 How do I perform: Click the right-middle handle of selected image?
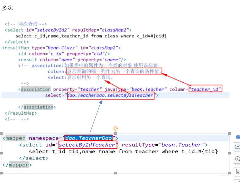coord(230,153)
